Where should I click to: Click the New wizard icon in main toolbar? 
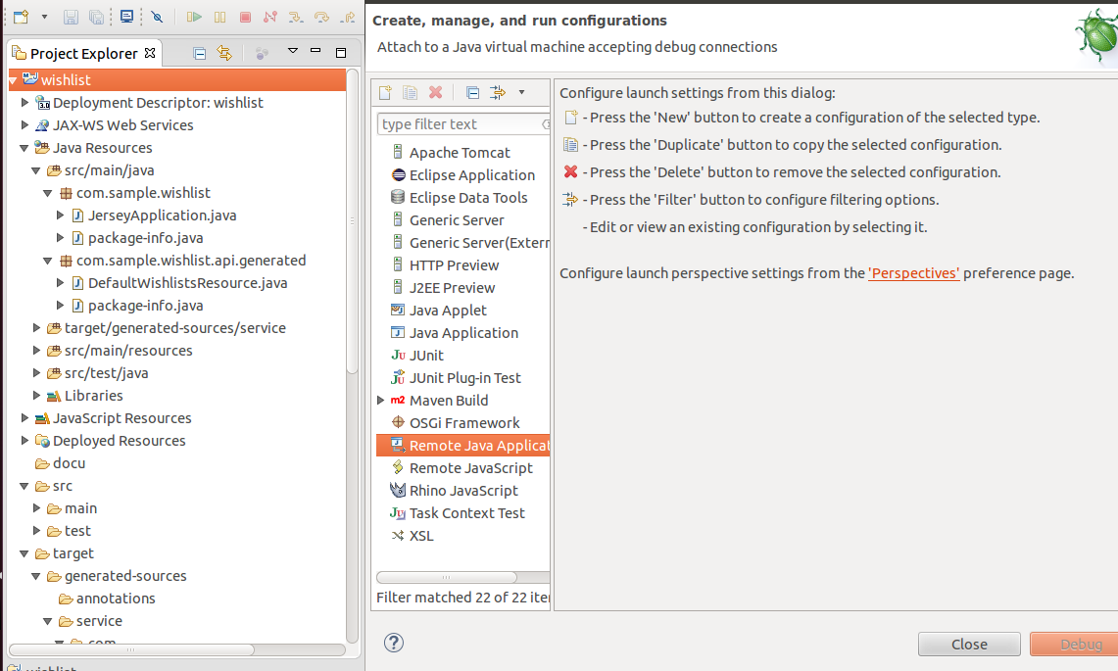click(21, 17)
